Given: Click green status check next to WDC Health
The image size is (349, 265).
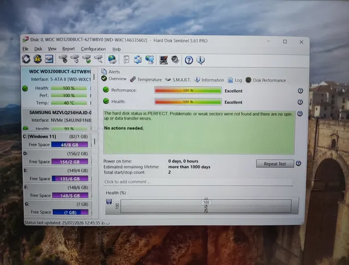Looking at the screenshot, I should click(25, 89).
